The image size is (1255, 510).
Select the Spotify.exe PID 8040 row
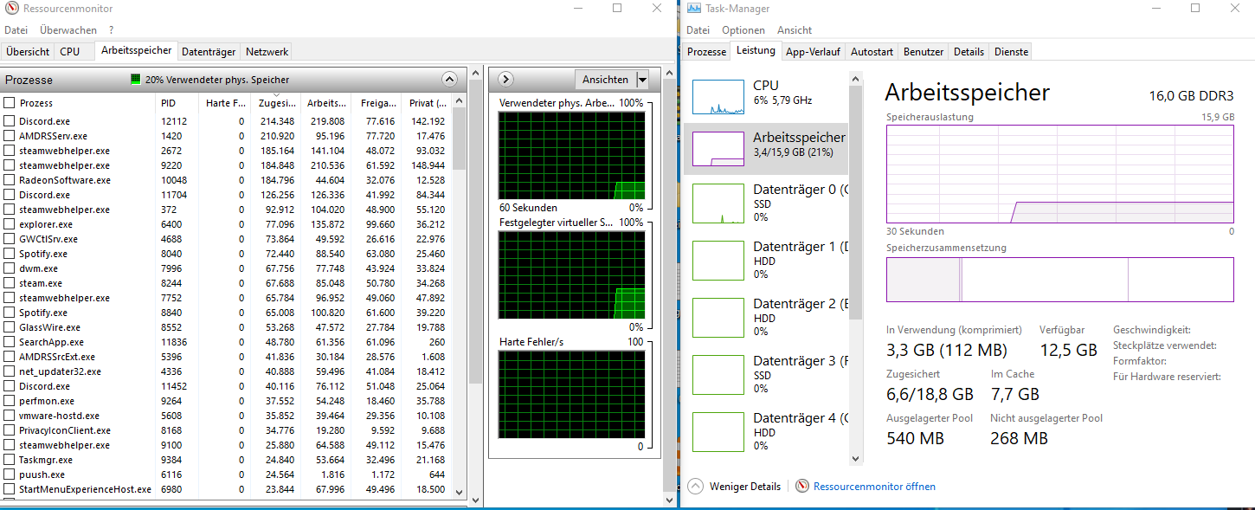coord(227,254)
